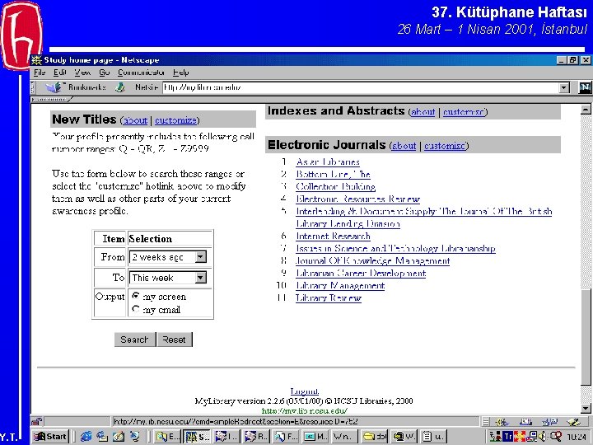Switch to the taskbar button labeled M..
Screen dimensions: 593x445
315,436
